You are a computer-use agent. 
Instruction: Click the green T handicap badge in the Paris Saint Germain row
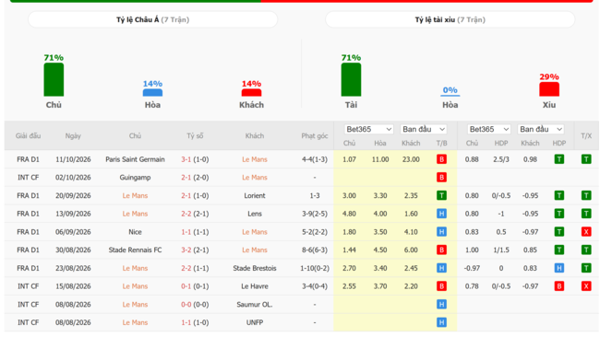[559, 159]
